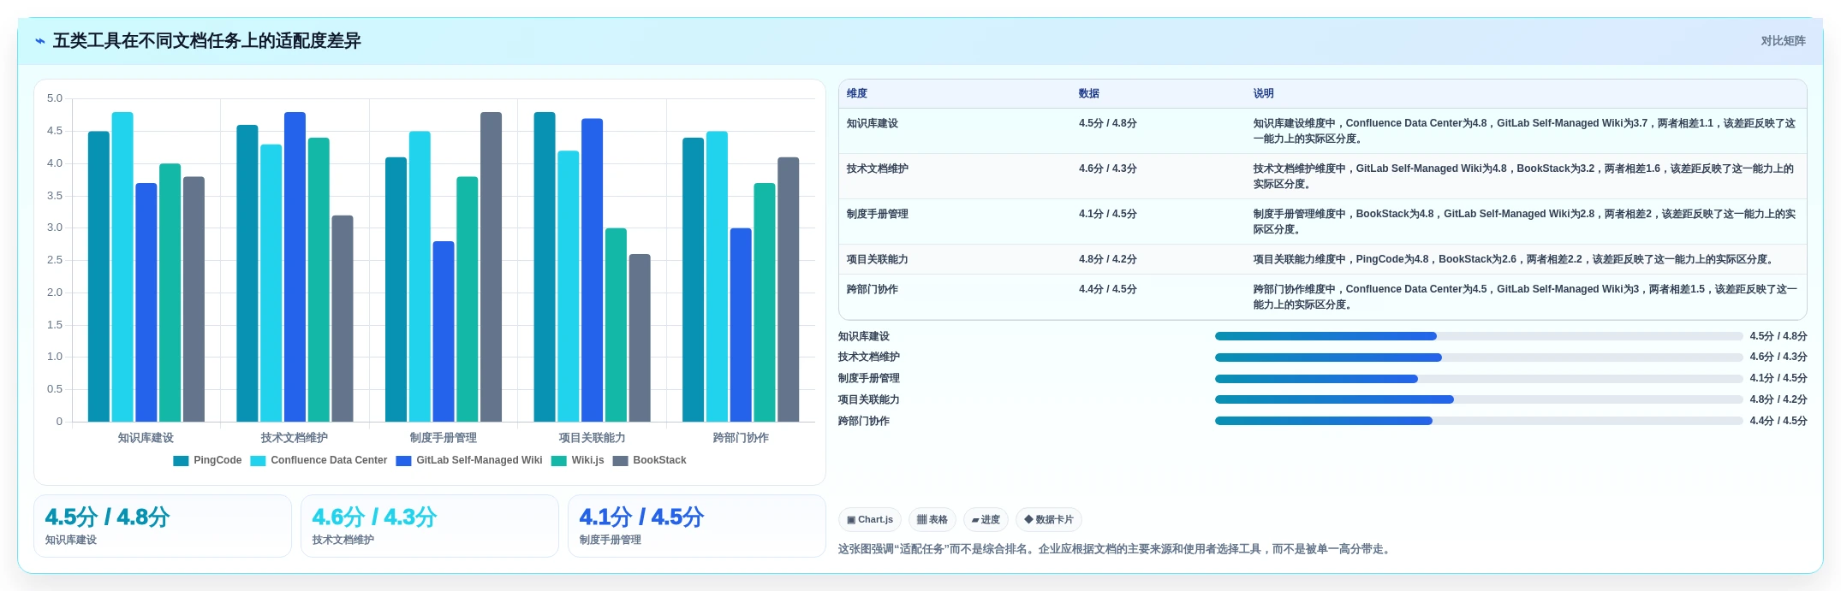Click x-axis label 跨部门协作
Image resolution: width=1841 pixels, height=591 pixels.
pyautogui.click(x=741, y=438)
